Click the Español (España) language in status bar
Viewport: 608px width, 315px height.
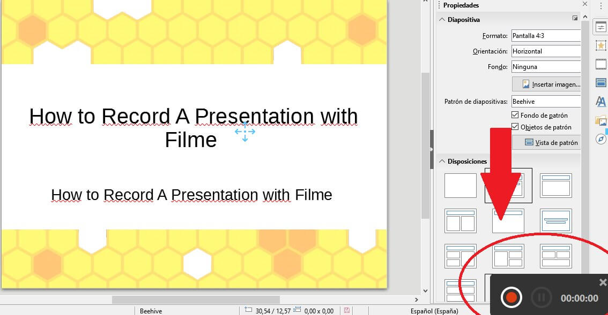(x=434, y=311)
